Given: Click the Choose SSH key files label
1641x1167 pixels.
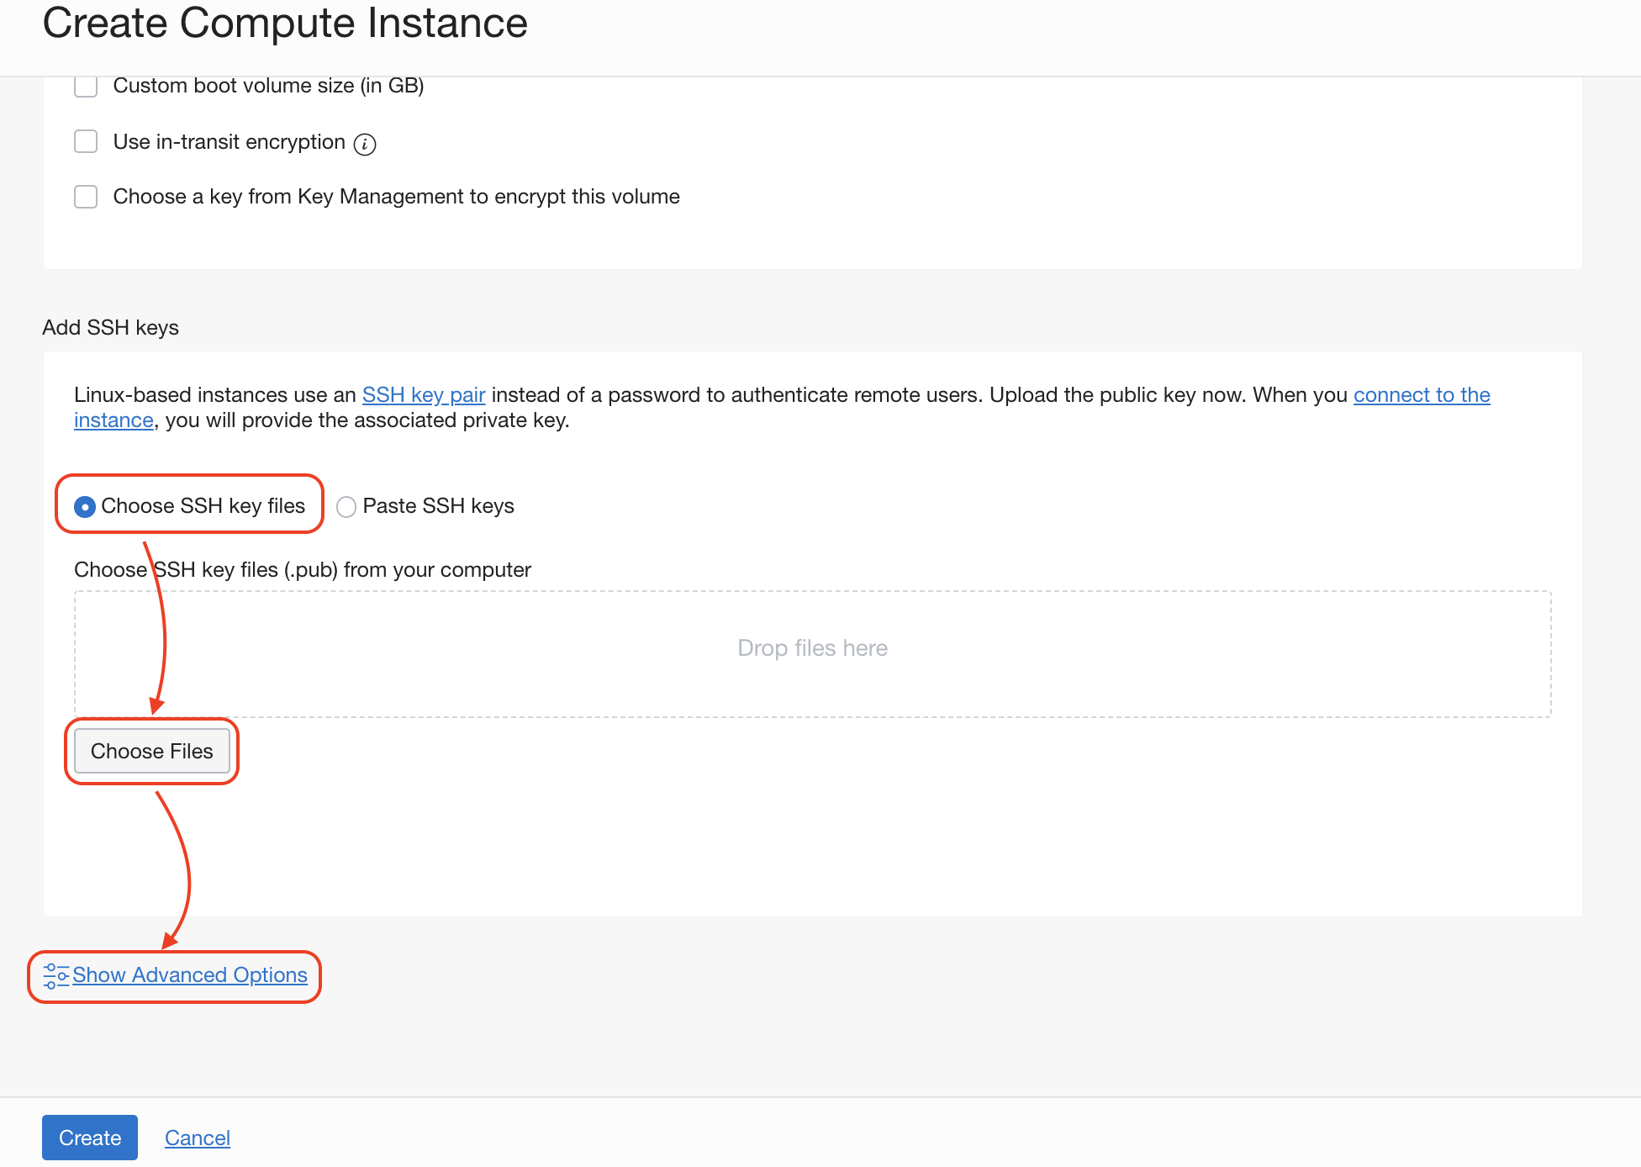Looking at the screenshot, I should pyautogui.click(x=203, y=506).
